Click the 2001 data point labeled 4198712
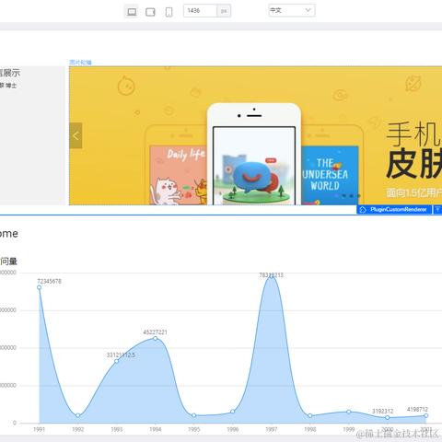This screenshot has height=442, width=442. point(426,415)
